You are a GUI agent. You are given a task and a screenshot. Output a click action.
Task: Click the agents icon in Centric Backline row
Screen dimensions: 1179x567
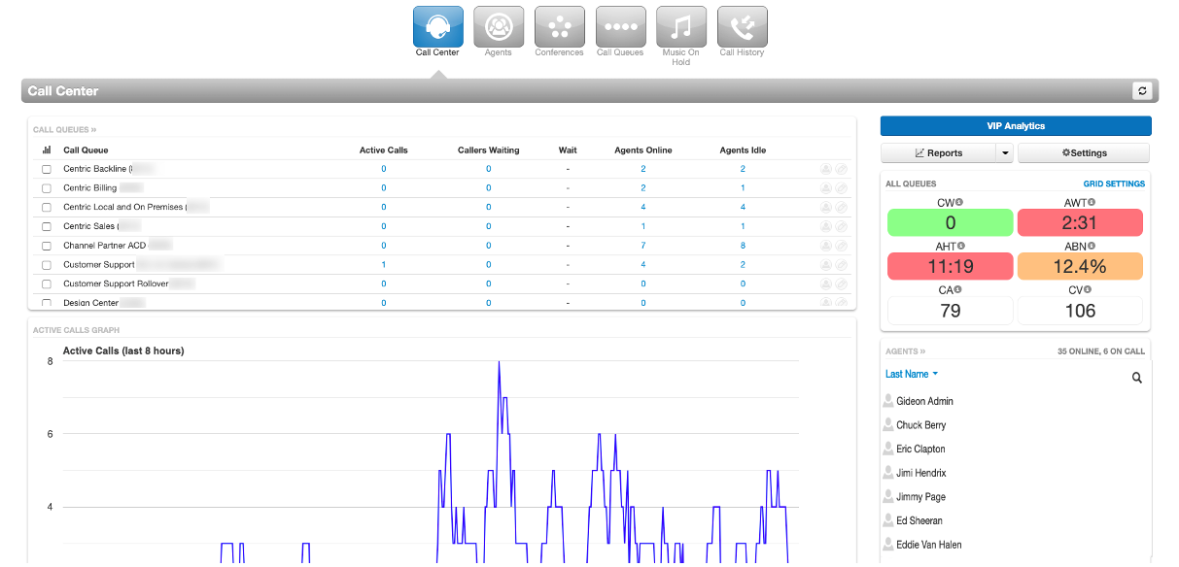(x=826, y=169)
